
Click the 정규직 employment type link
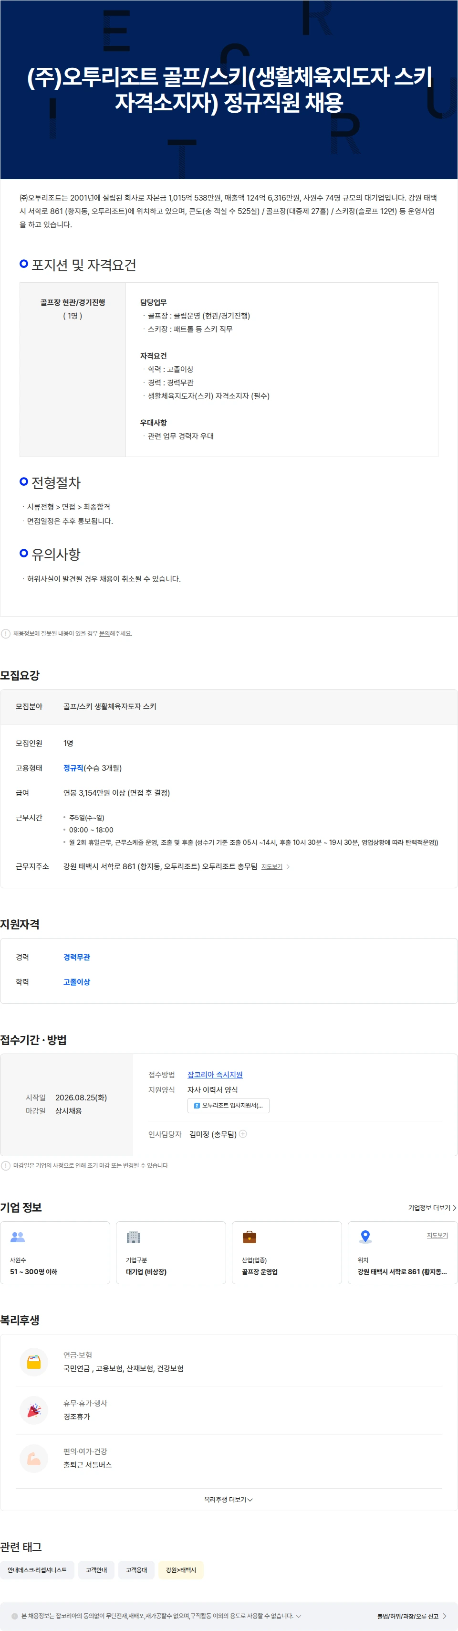pos(73,768)
